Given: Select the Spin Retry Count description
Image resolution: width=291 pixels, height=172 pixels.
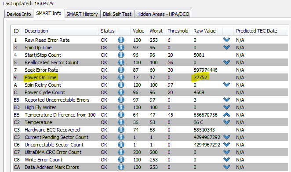Looking at the screenshot, I should pos(43,85).
